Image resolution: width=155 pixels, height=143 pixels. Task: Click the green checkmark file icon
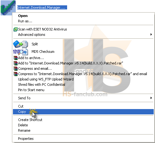pyautogui.click(x=8, y=8)
